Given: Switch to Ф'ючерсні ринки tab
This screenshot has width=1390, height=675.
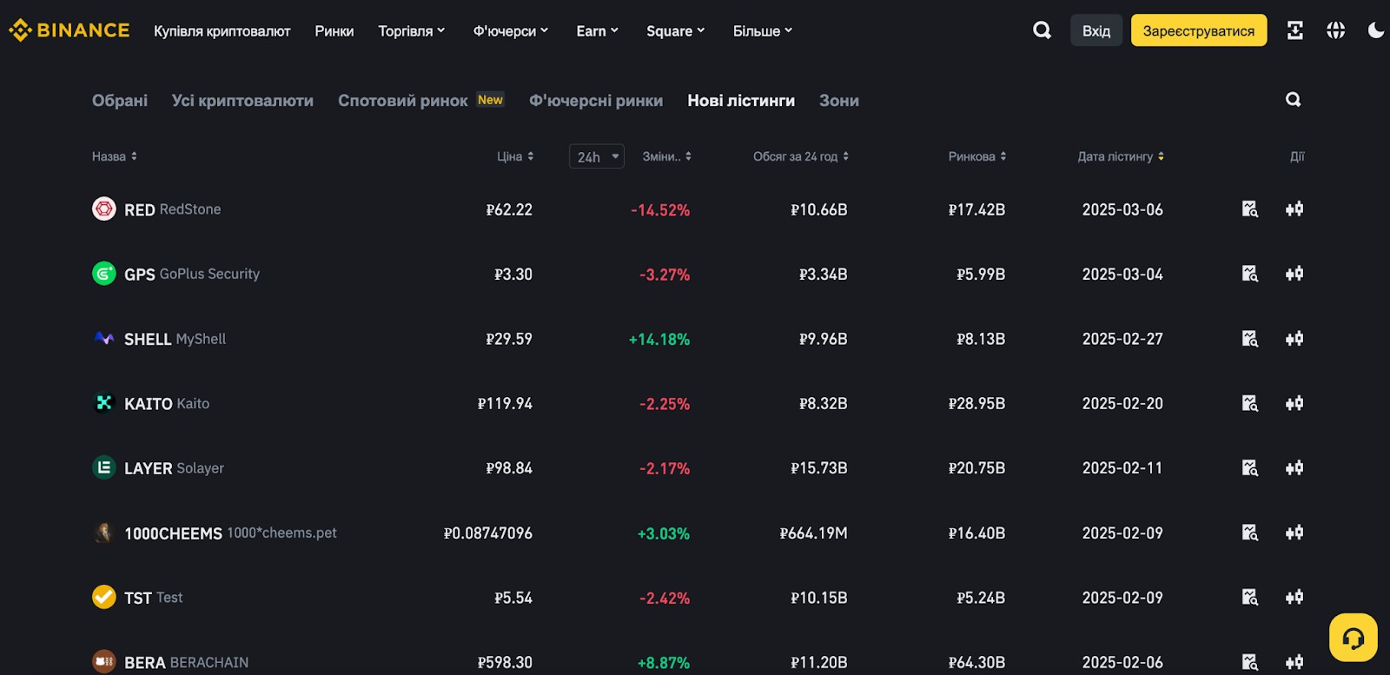Looking at the screenshot, I should 596,101.
